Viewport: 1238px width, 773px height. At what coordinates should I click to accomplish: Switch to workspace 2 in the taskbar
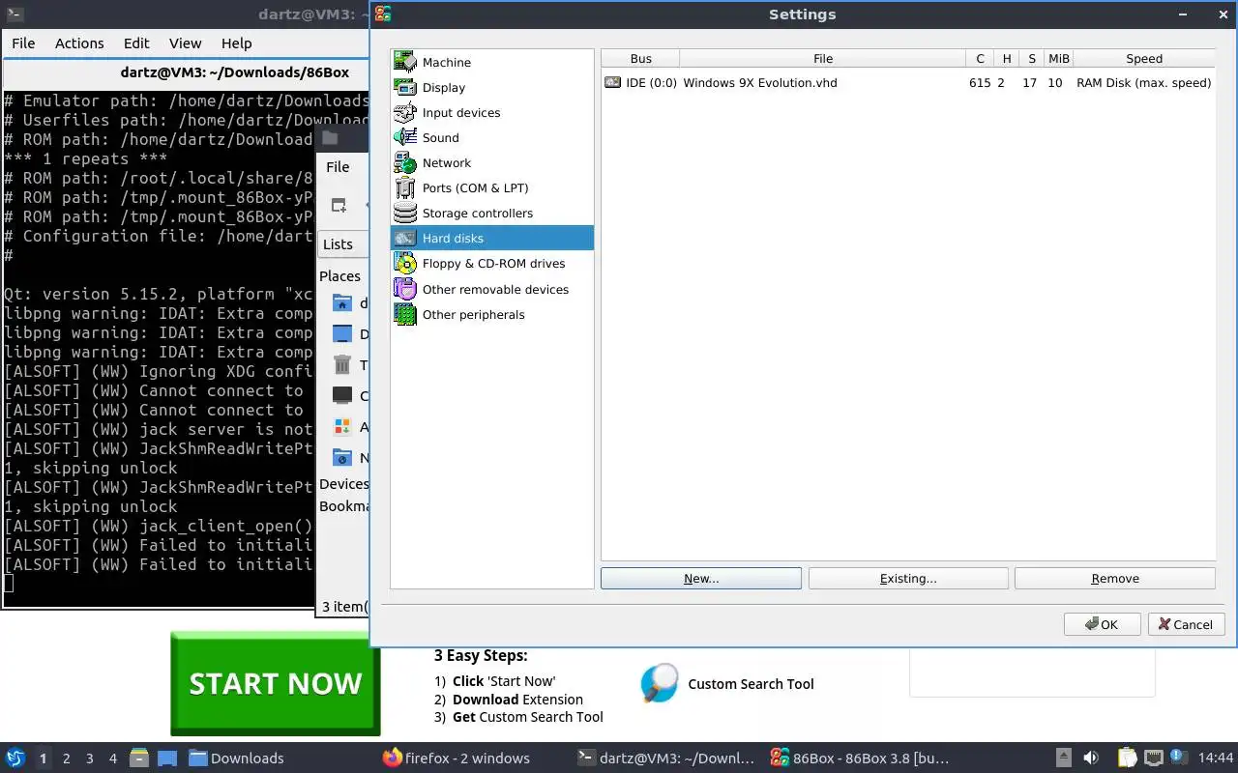click(x=66, y=759)
